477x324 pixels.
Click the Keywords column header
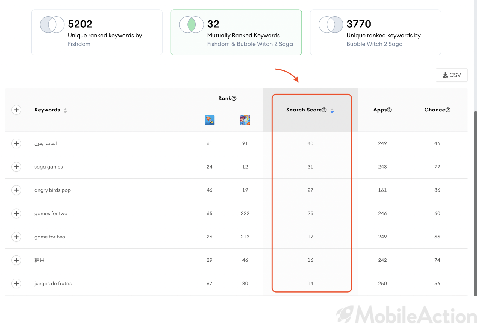coord(47,110)
